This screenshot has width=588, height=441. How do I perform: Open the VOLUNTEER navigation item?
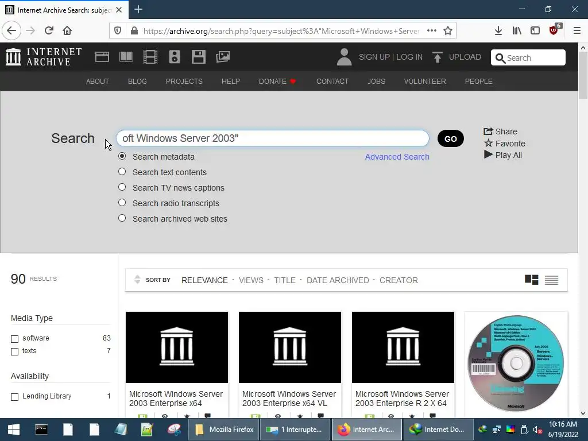(x=425, y=82)
